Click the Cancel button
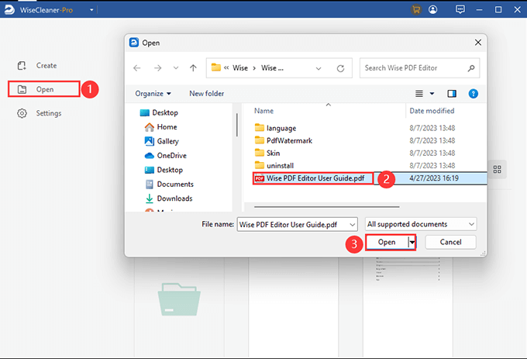The height and width of the screenshot is (359, 527). coord(450,242)
